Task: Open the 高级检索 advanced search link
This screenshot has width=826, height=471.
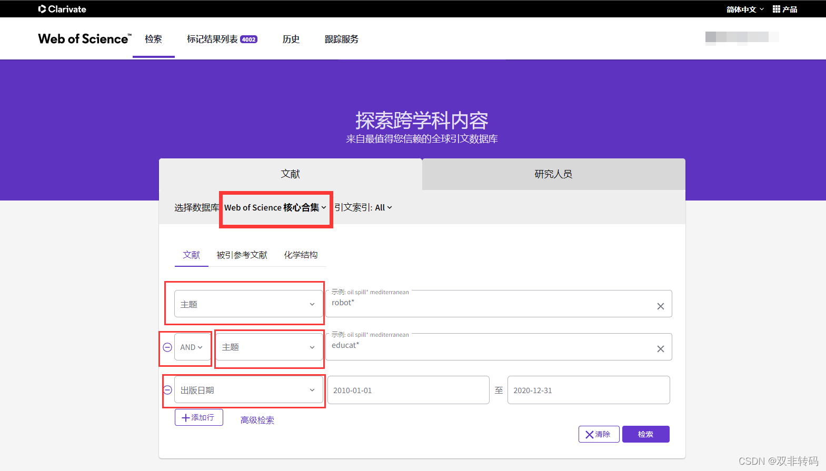Action: (x=257, y=420)
